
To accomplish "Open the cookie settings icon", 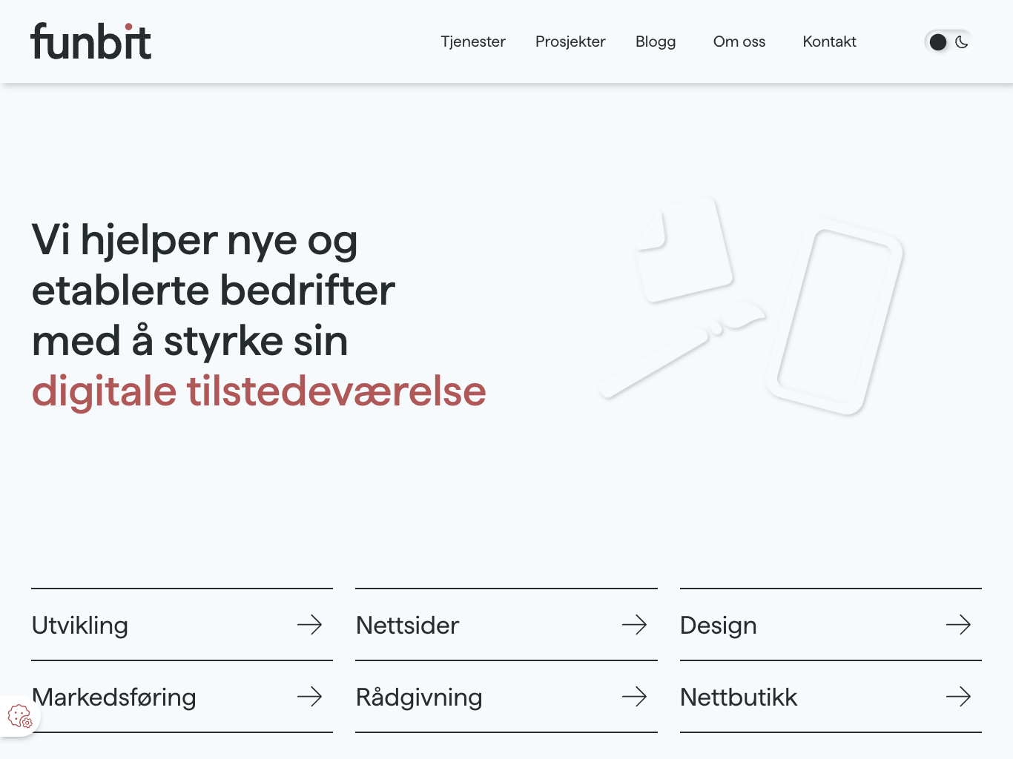I will [x=19, y=716].
